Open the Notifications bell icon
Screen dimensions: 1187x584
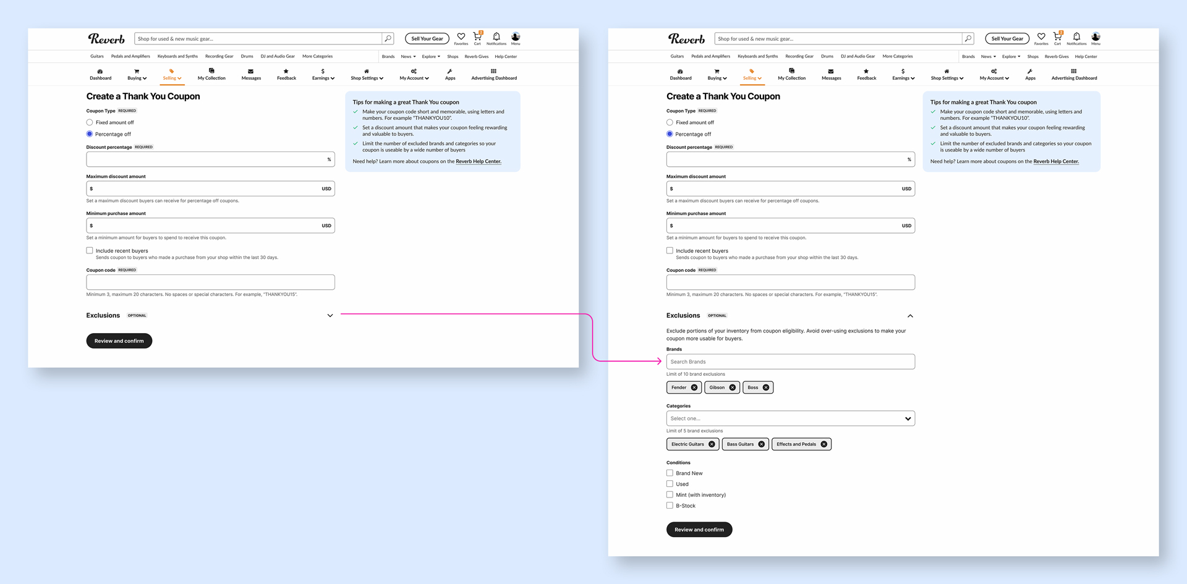496,38
